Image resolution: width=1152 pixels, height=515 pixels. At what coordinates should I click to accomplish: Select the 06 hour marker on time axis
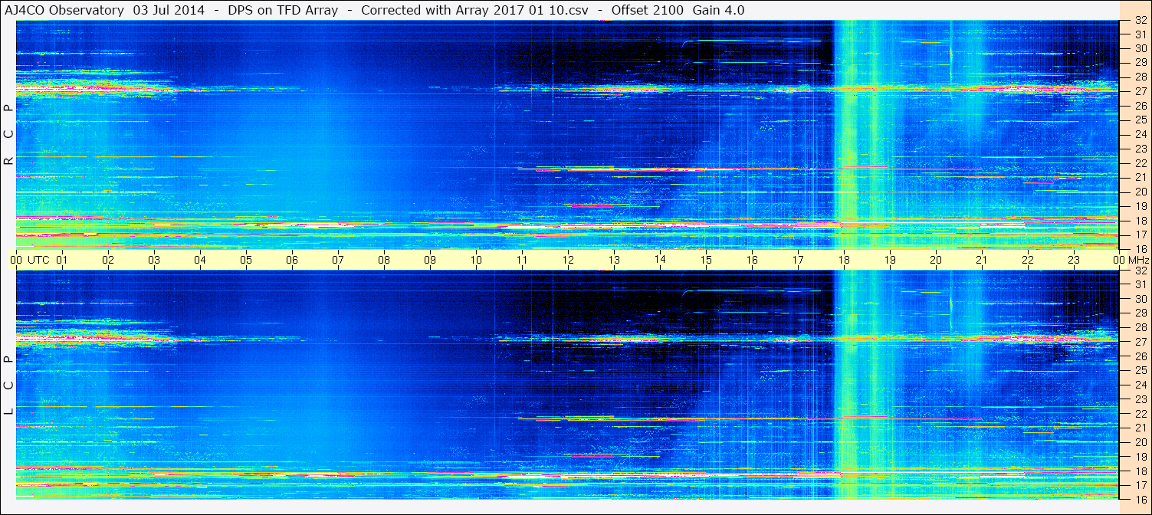(x=292, y=260)
